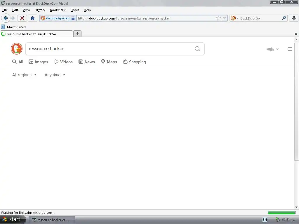Viewport: 299px width, 224px height.
Task: Click the vertical scrollbar thumb
Action: [296, 101]
